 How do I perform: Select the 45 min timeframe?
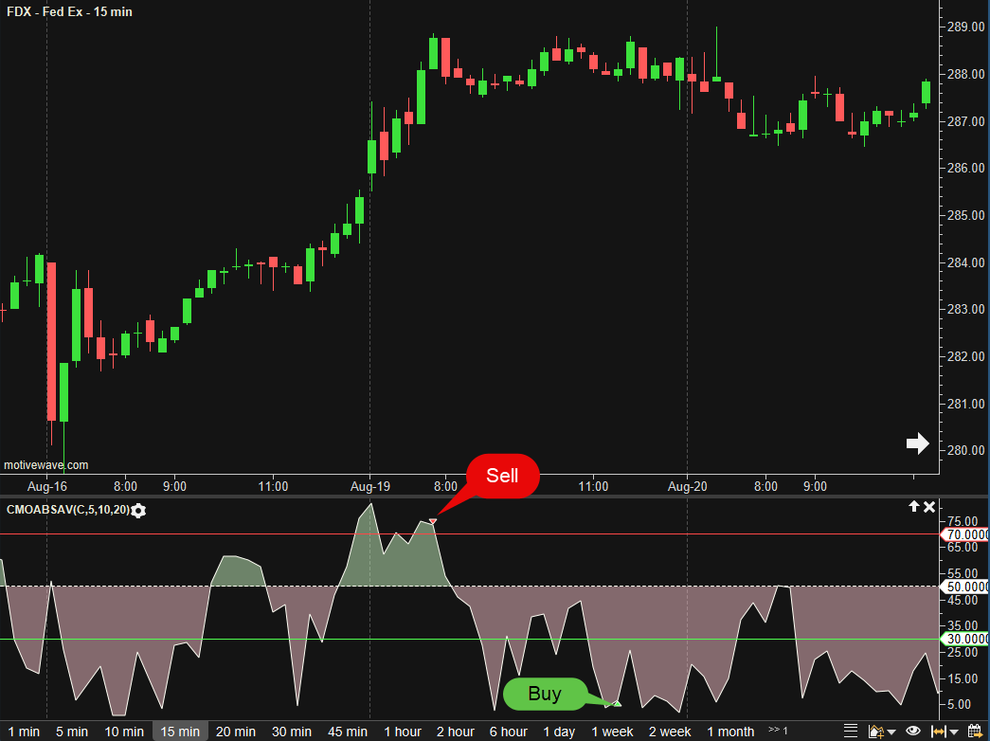point(348,732)
